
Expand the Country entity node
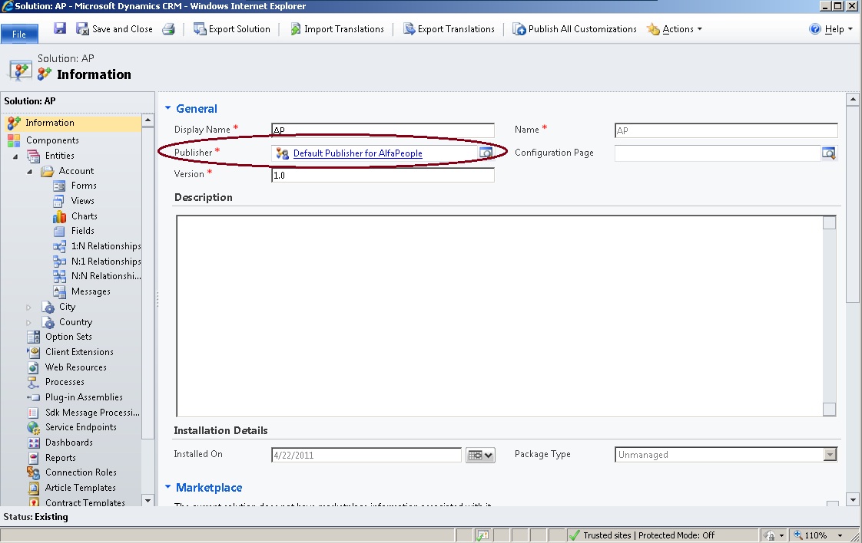click(x=29, y=322)
